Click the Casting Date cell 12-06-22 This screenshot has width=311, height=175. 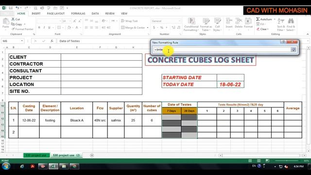pos(29,120)
